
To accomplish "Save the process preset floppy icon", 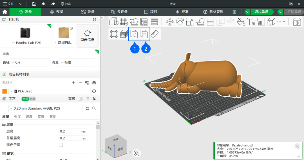I will [88, 109].
